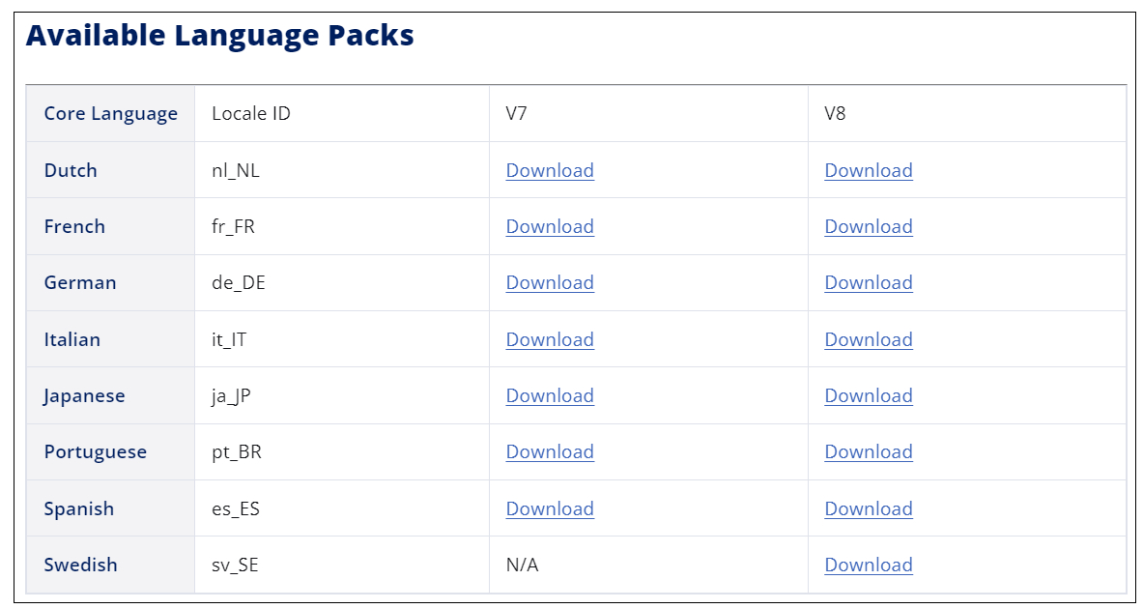Download the French V8 language pack
Screen dimensions: 1143x609
868,226
